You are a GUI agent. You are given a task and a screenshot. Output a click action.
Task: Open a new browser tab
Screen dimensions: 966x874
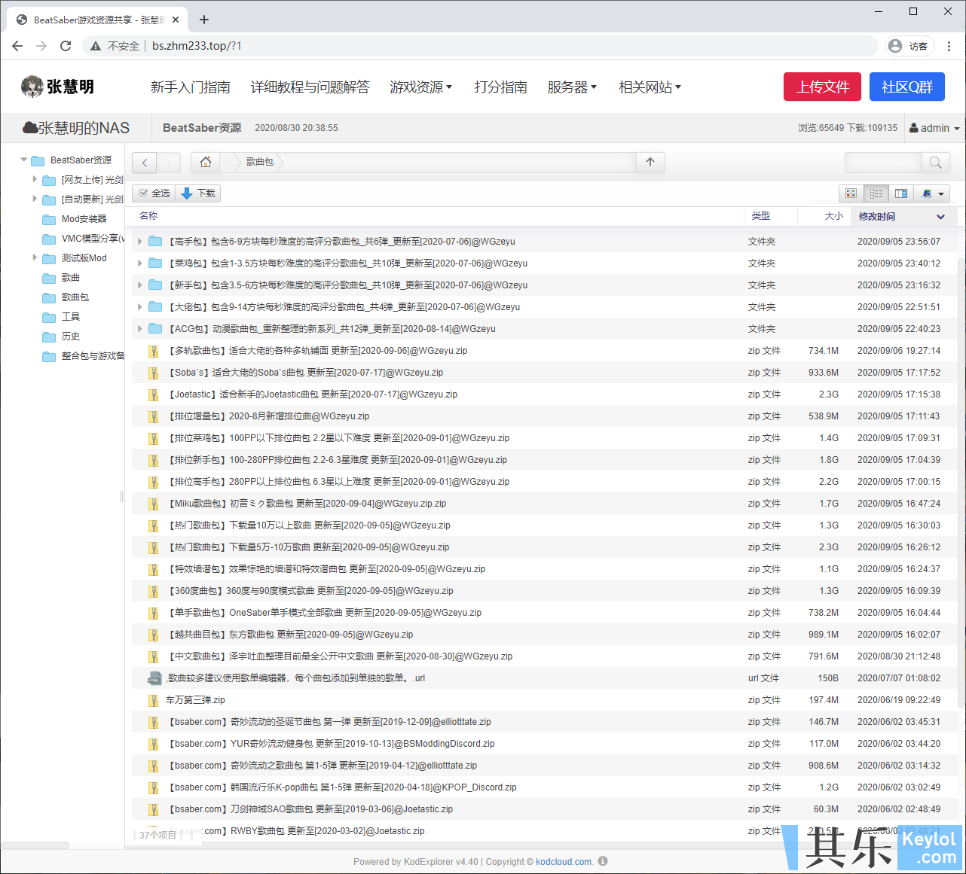click(204, 20)
